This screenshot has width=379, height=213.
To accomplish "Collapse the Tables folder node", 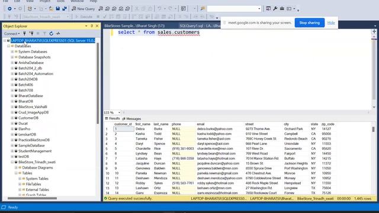I will click(x=16, y=173).
